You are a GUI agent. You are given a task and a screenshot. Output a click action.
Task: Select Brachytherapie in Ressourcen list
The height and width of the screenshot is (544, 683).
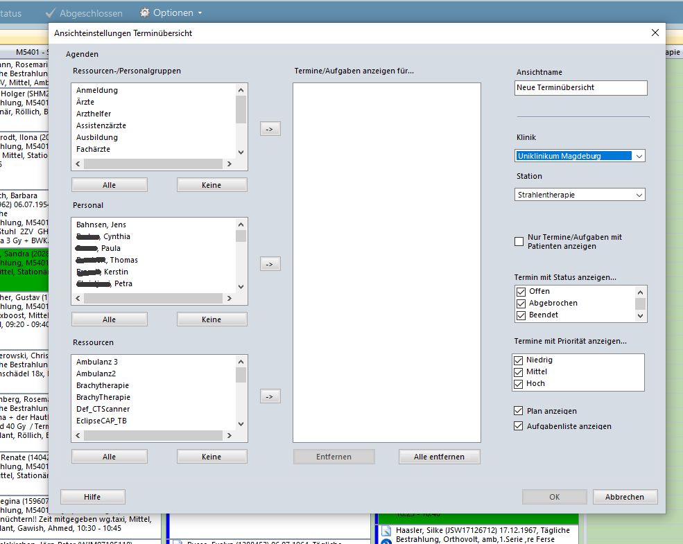(103, 385)
